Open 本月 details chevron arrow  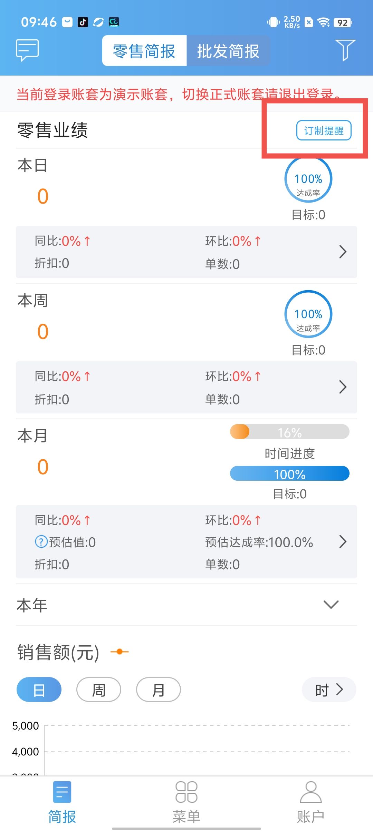coord(343,541)
